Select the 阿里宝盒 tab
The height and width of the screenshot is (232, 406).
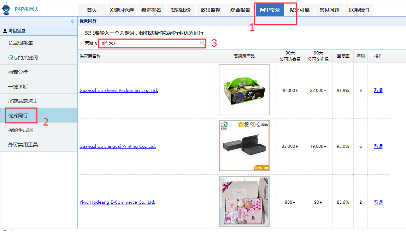(270, 10)
